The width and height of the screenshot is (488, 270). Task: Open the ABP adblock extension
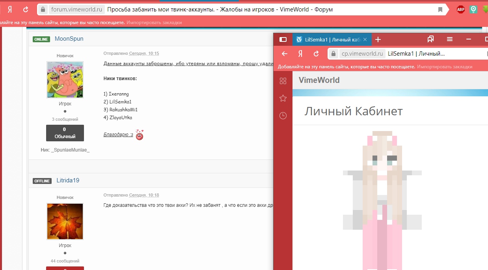tap(460, 9)
